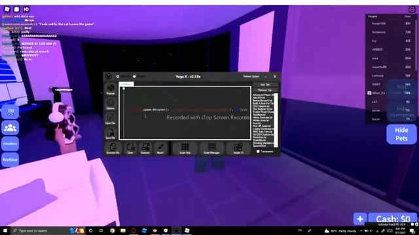Click the HD icon in top bar
The height and width of the screenshot is (235, 419).
click(26, 9)
